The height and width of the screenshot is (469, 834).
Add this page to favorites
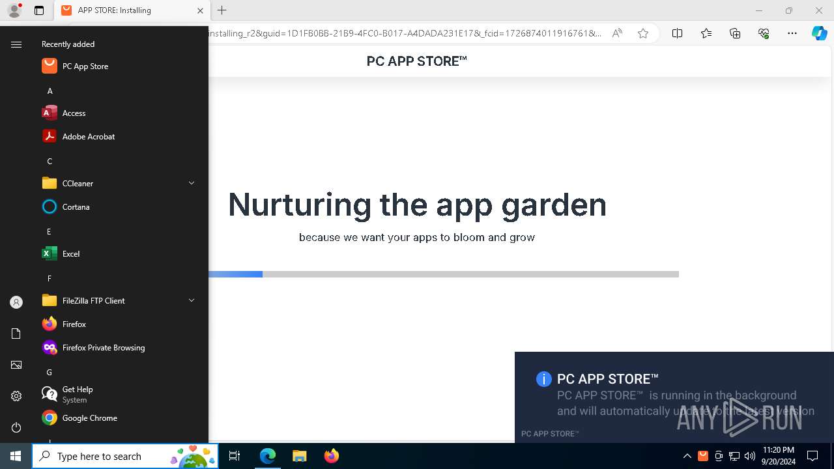pos(643,33)
